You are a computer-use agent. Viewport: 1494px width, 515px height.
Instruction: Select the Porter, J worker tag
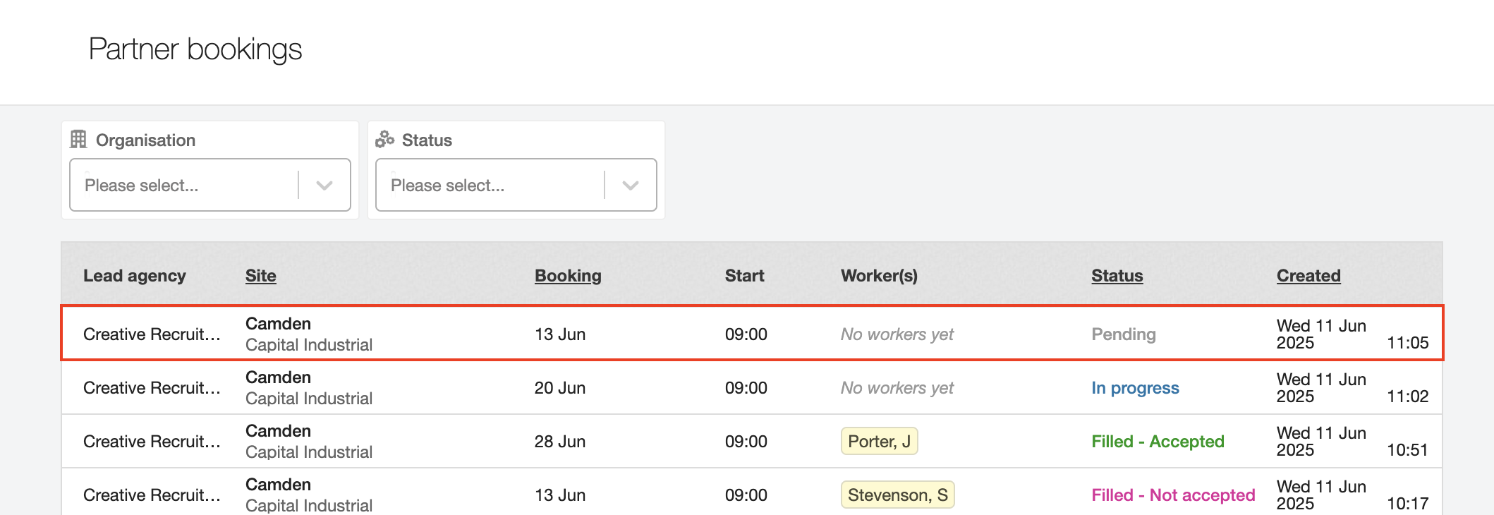pyautogui.click(x=879, y=442)
